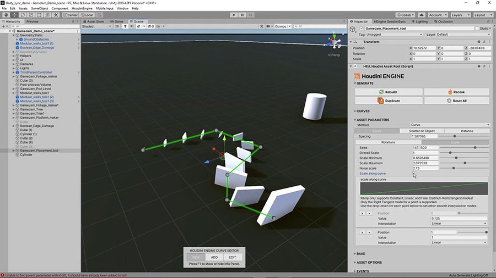Click the game object cube icon in Inspector
This screenshot has width=496, height=278.
352,29
